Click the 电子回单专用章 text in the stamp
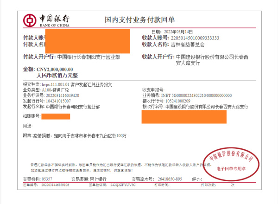278x204 pixels. point(231,169)
